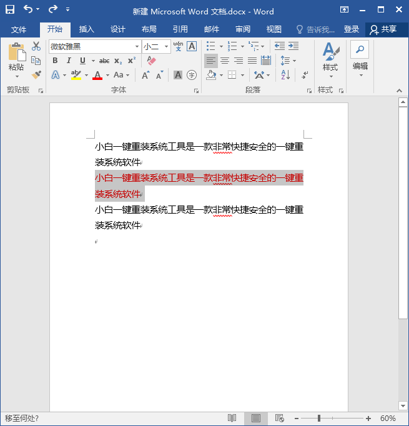This screenshot has width=409, height=426.
Task: Apply strikethrough with the abc icon
Action: point(104,61)
